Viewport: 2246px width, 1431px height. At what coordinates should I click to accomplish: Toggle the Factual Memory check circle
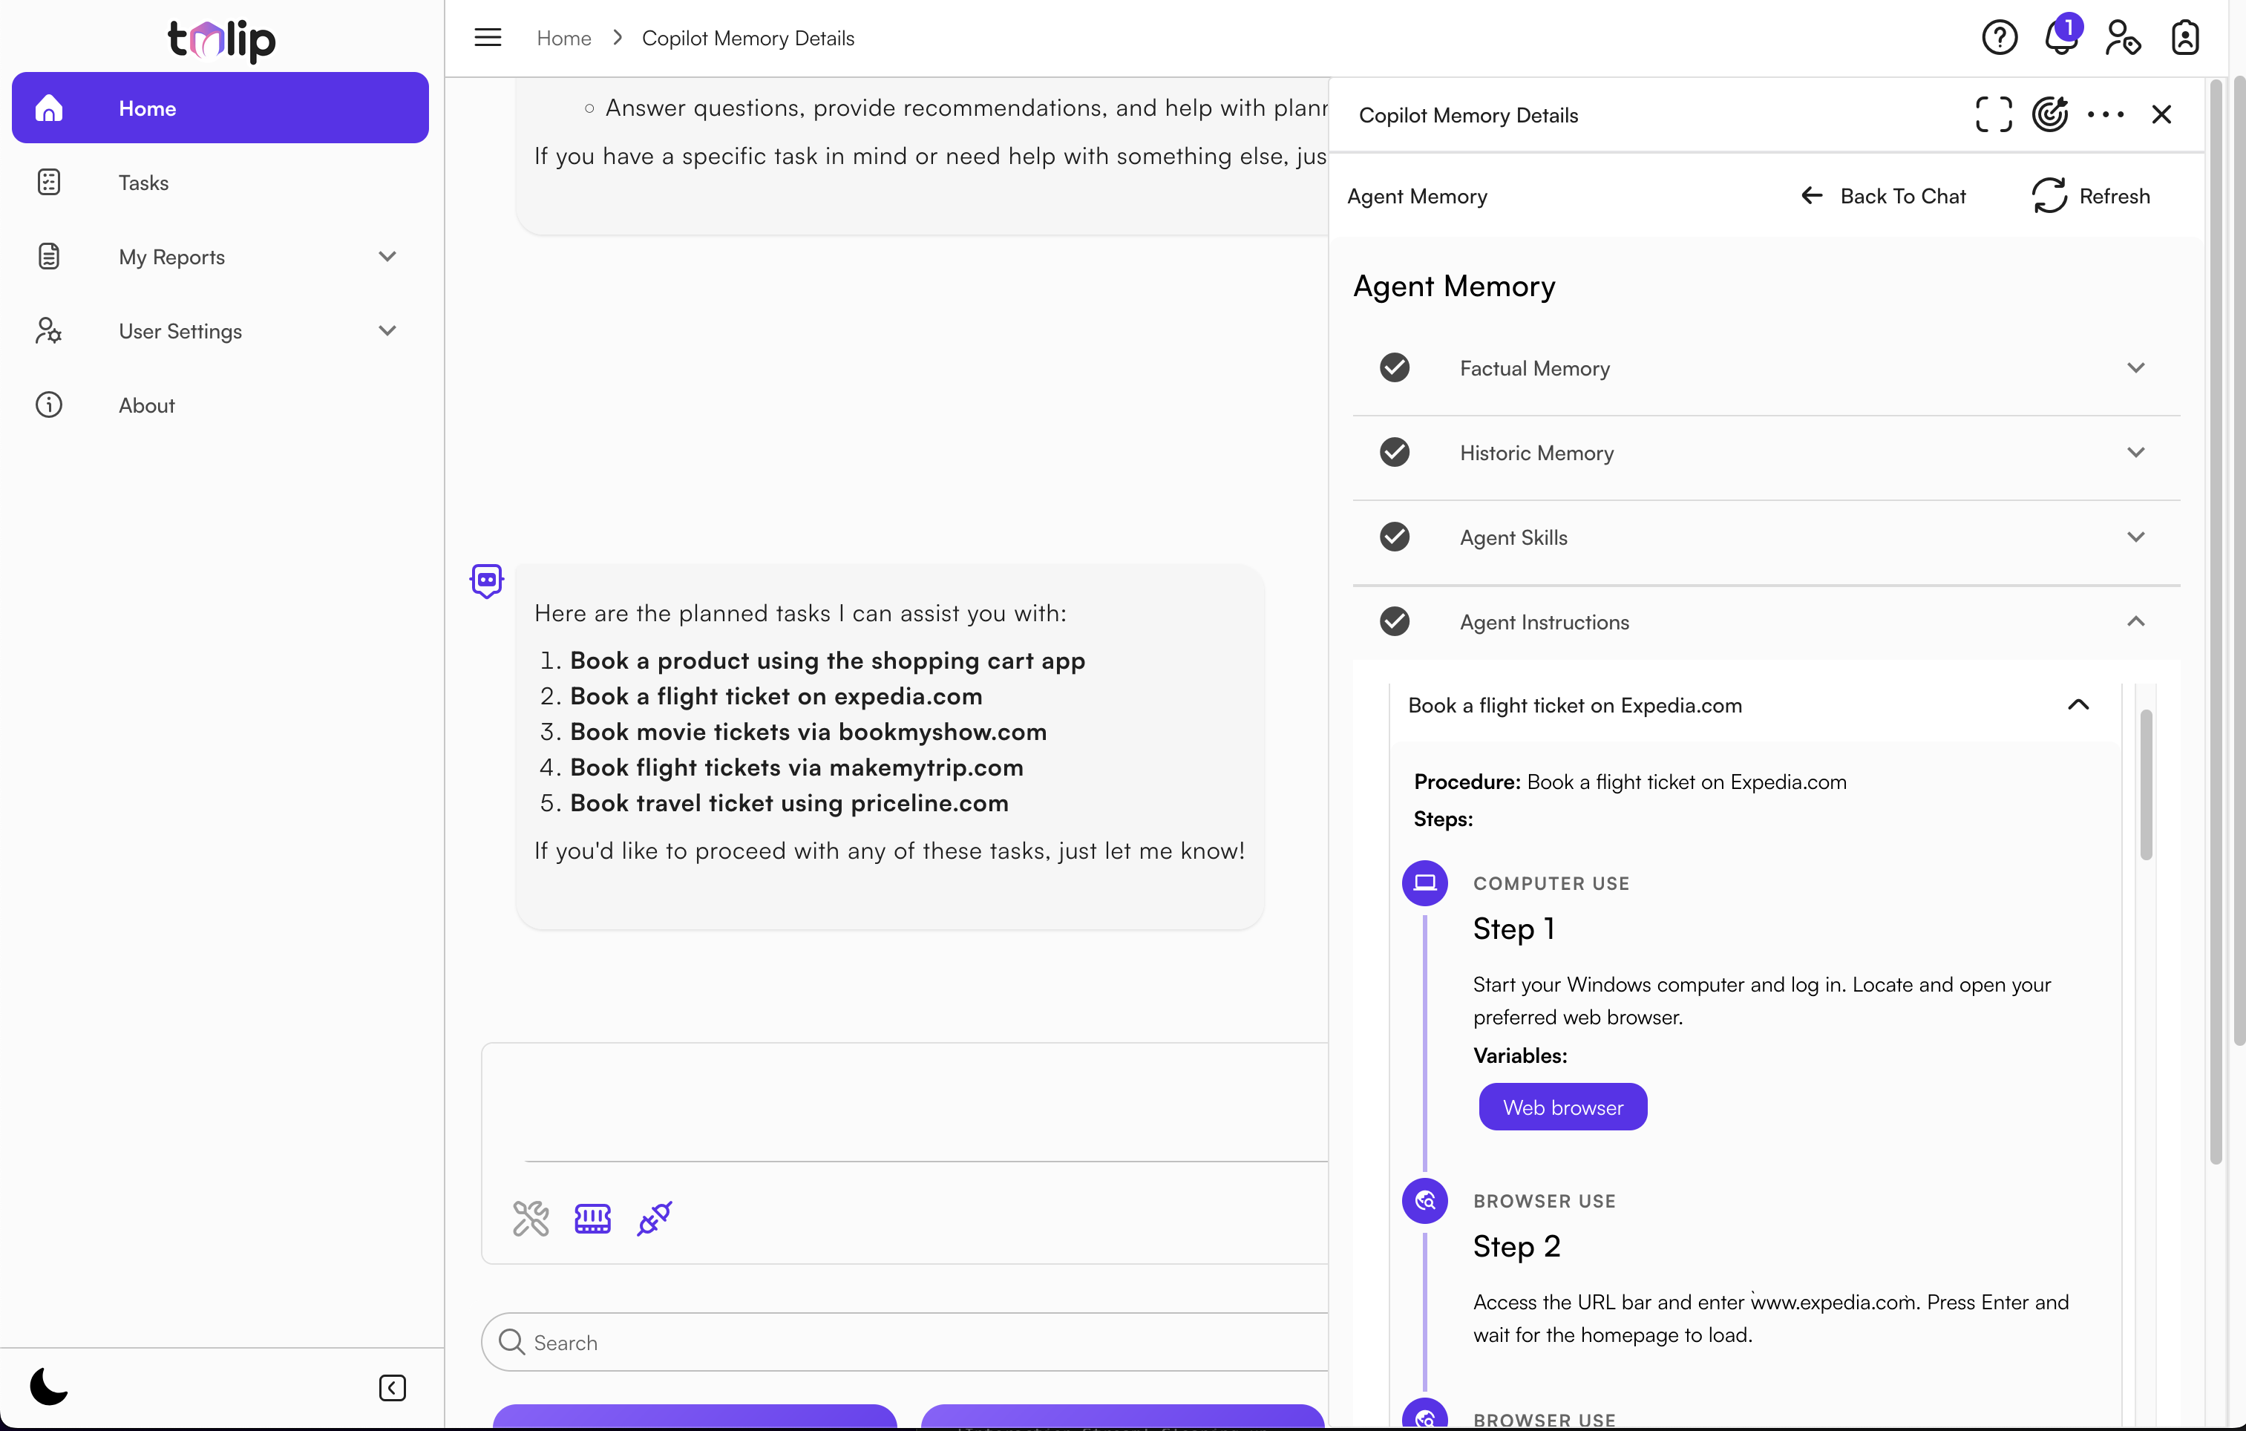(1395, 367)
